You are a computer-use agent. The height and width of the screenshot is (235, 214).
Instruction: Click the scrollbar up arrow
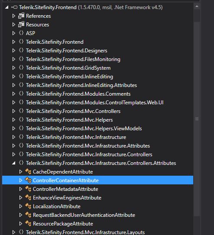tap(197, 6)
